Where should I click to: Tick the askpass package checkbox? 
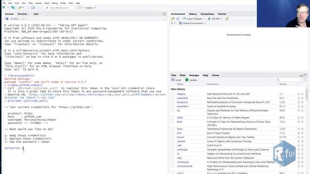tap(172, 94)
